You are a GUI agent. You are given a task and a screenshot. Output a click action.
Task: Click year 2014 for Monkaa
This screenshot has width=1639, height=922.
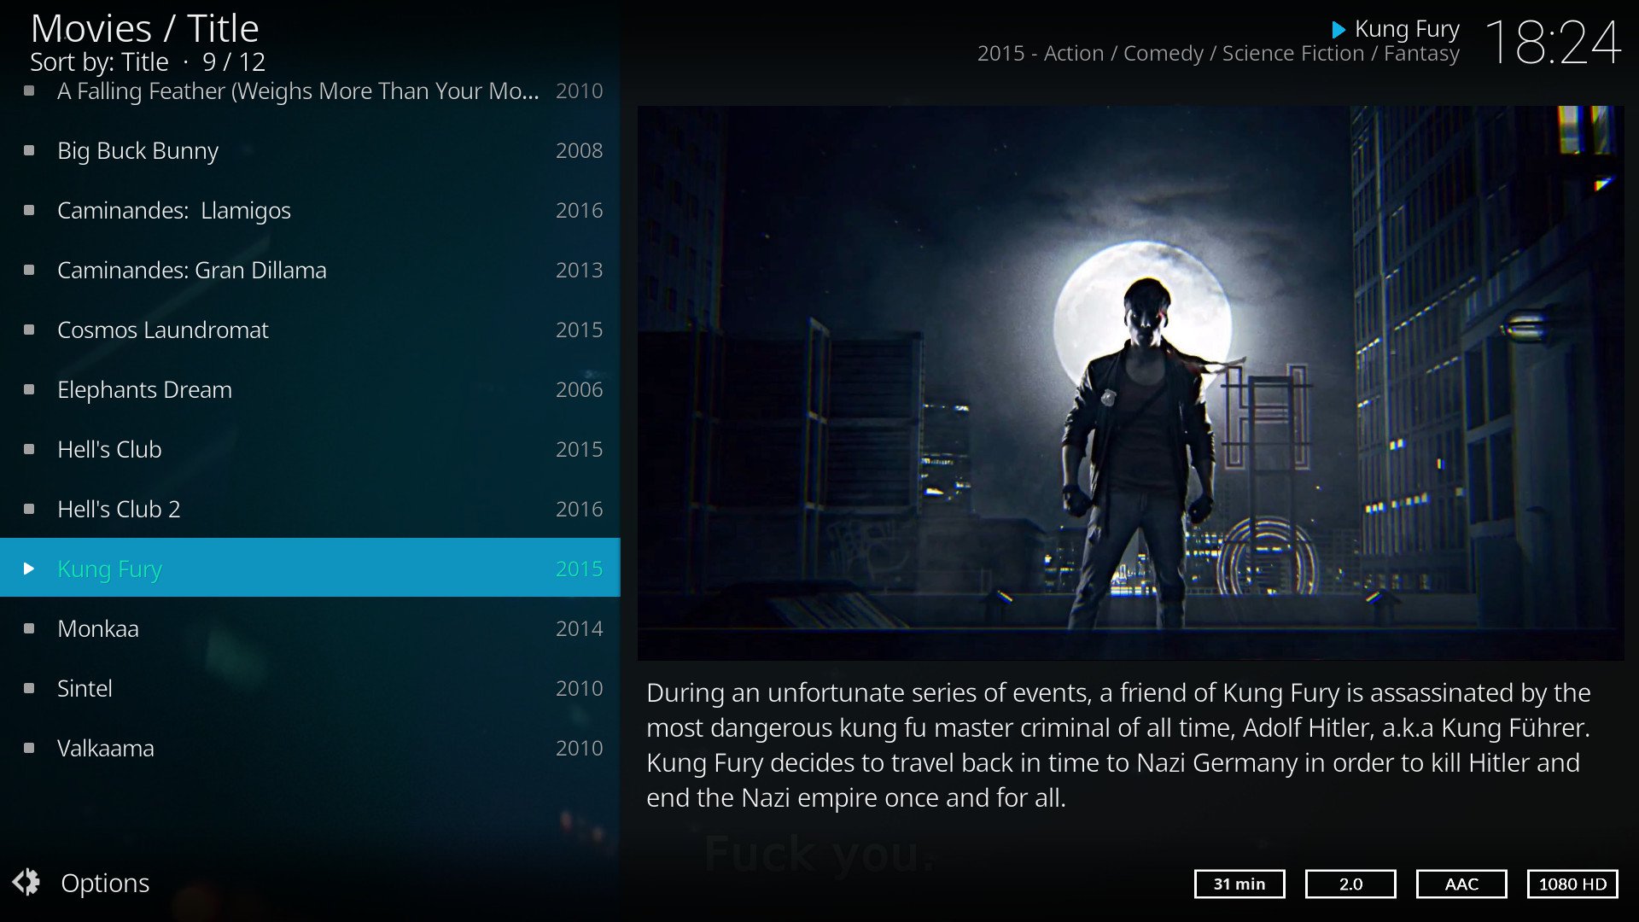pos(579,628)
